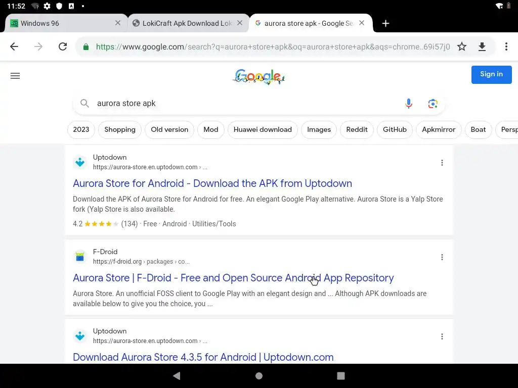
Task: Select the Boat filter chip
Action: click(478, 130)
